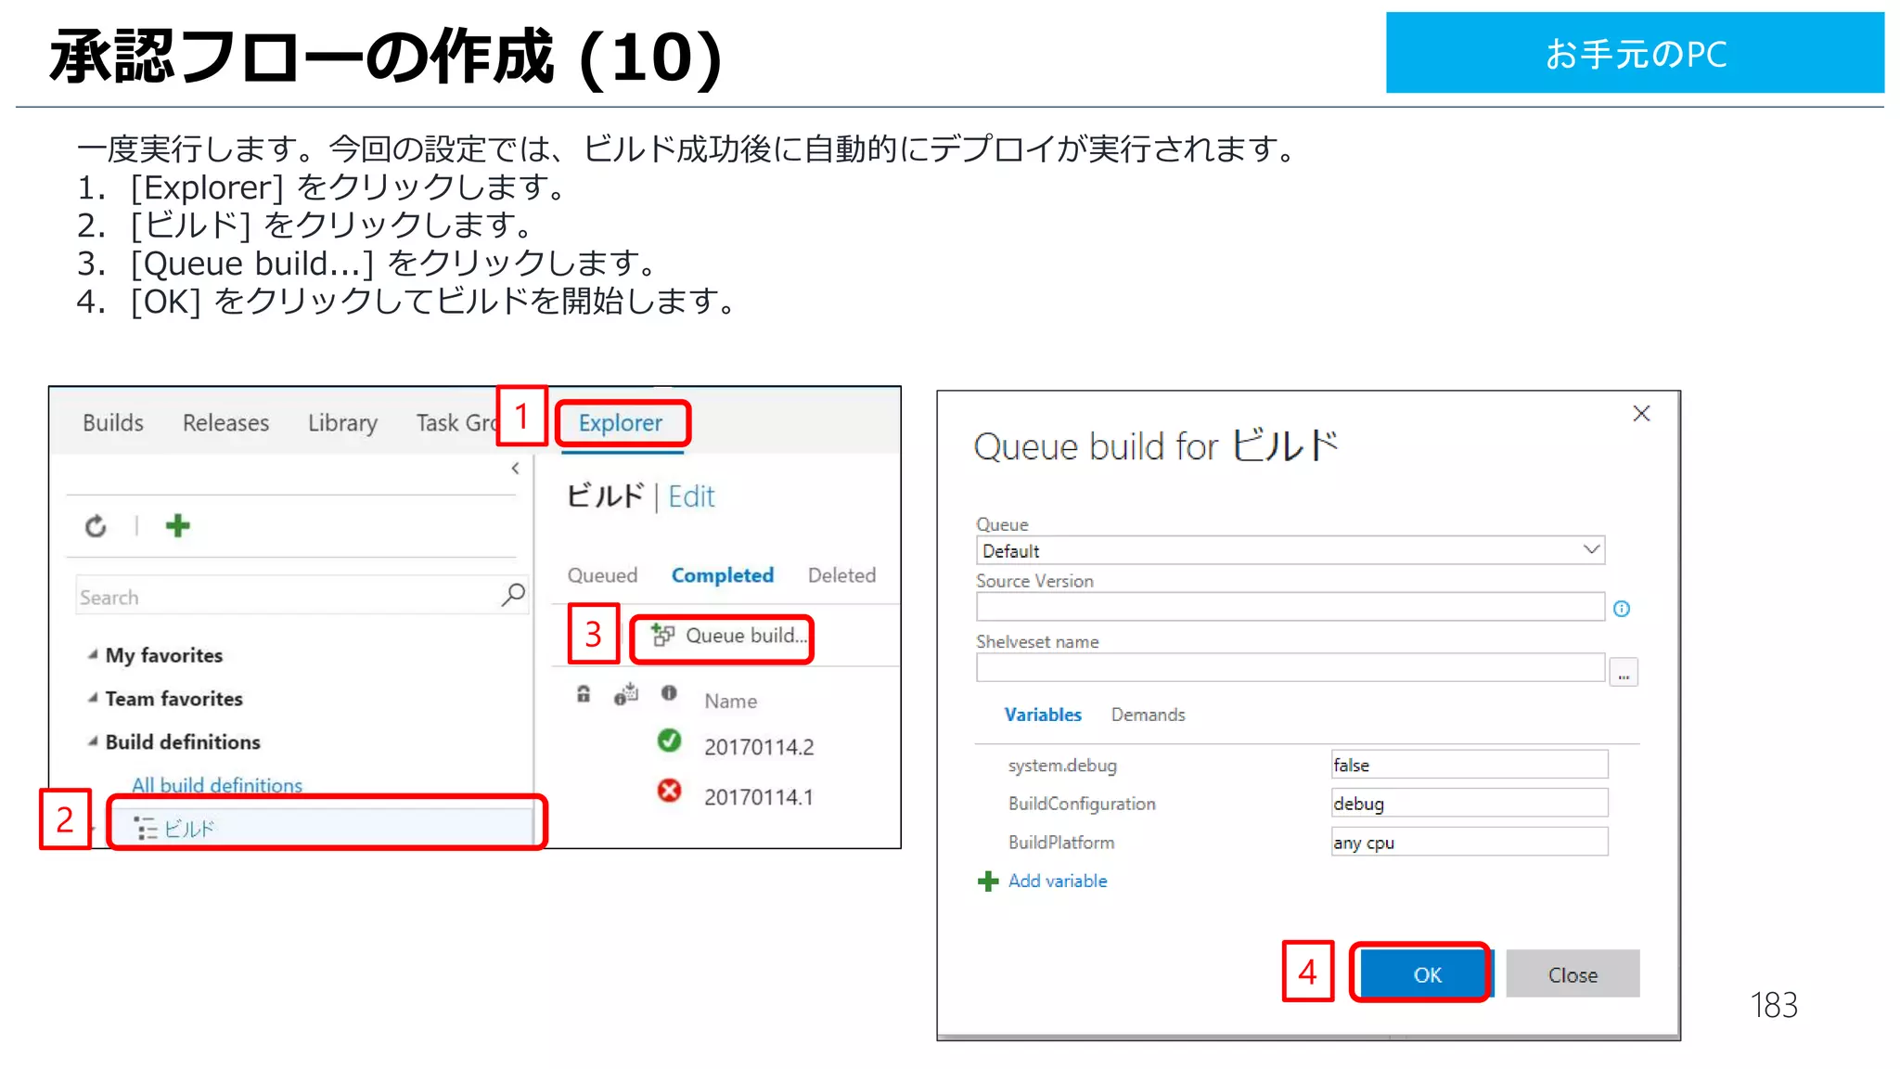Select the Variables tab in dialog
The image size is (1900, 1069).
click(1043, 715)
